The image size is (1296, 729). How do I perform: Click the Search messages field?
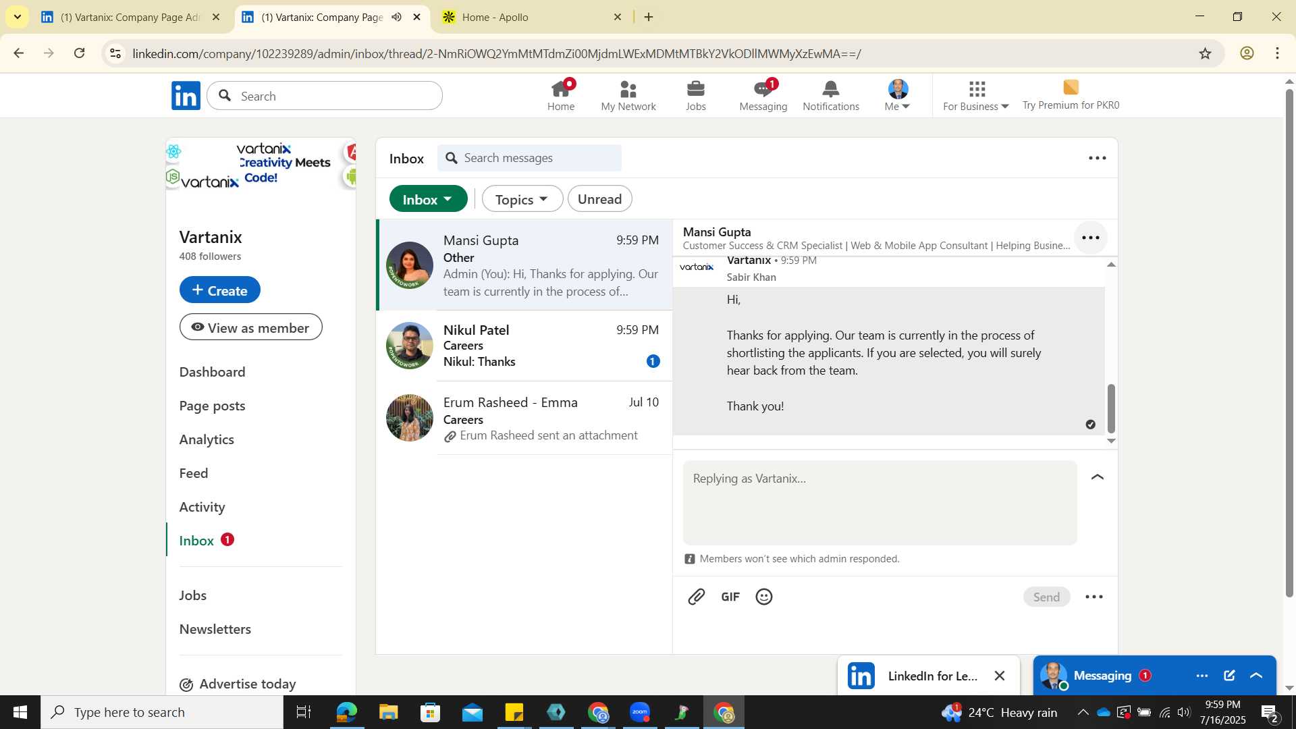pos(529,158)
